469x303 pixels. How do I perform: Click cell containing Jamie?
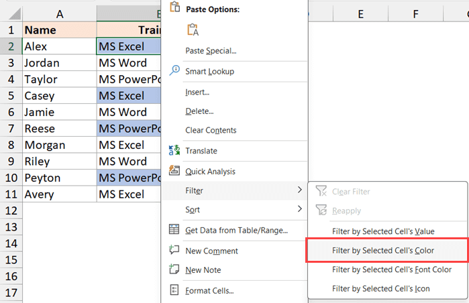click(x=60, y=112)
